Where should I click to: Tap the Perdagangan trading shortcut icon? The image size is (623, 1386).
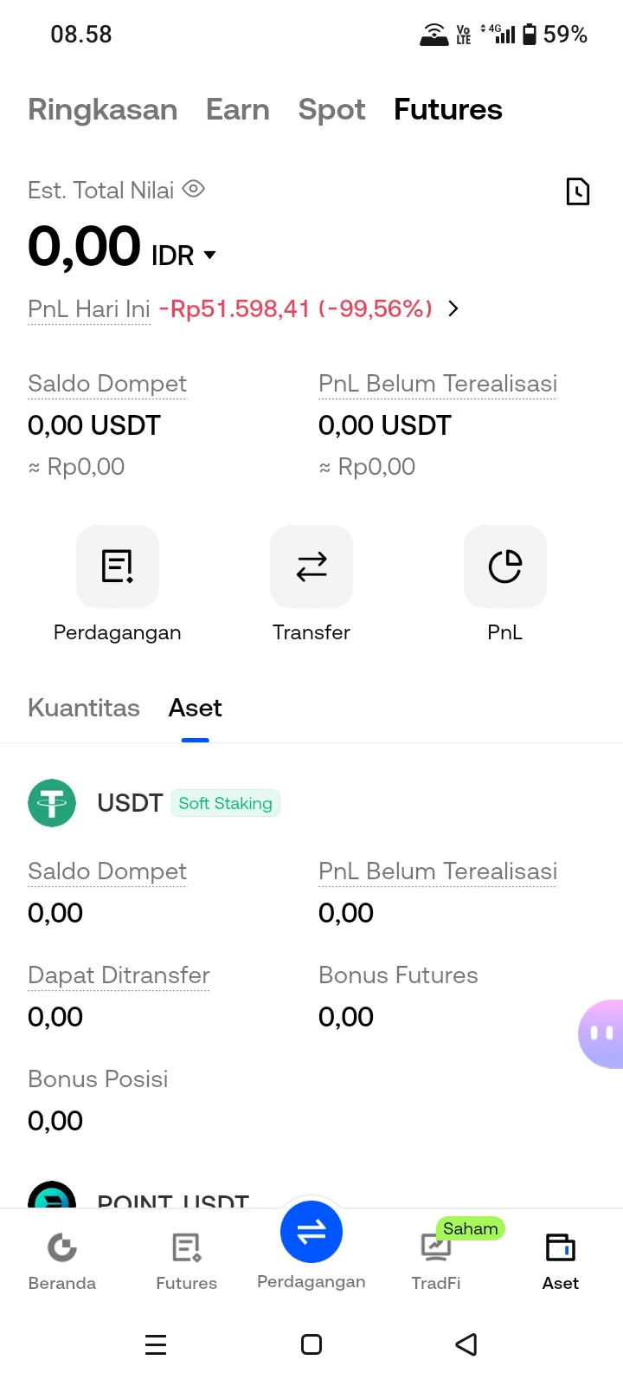click(x=118, y=567)
